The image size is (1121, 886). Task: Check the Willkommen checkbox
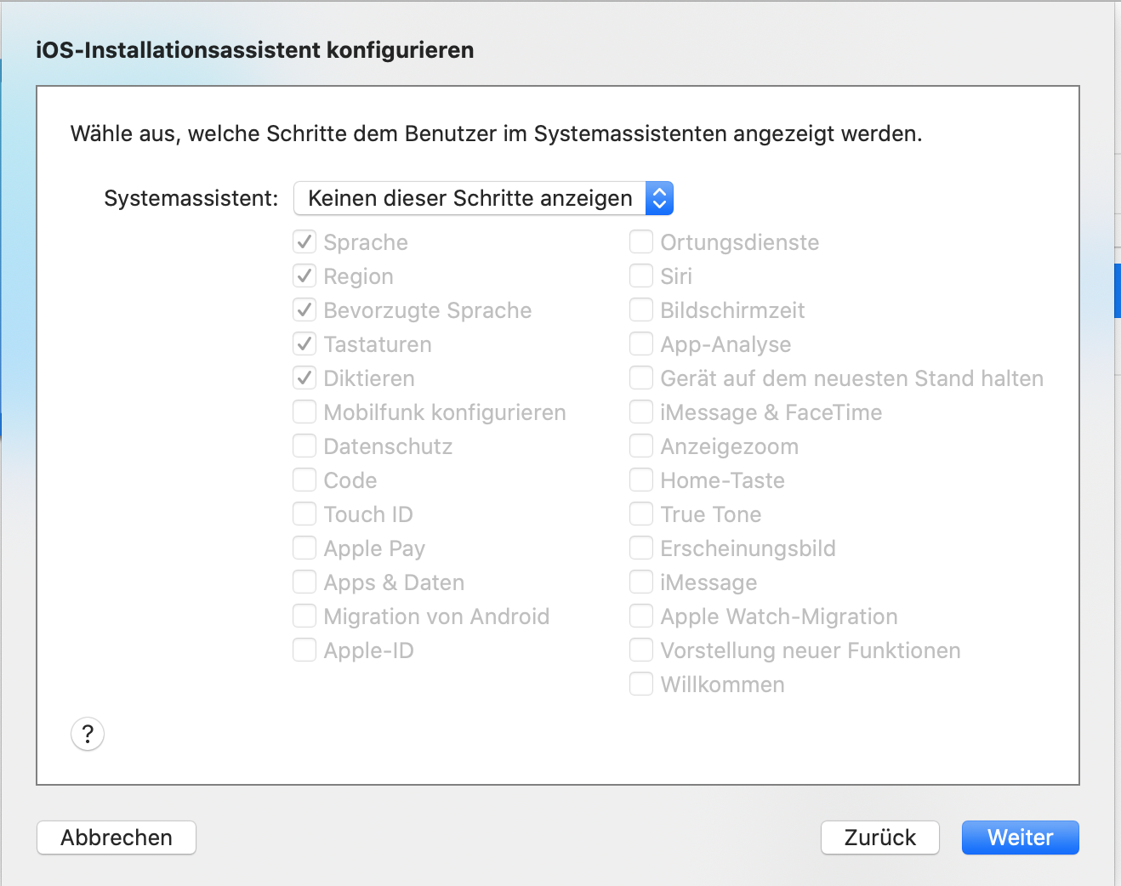[x=641, y=684]
